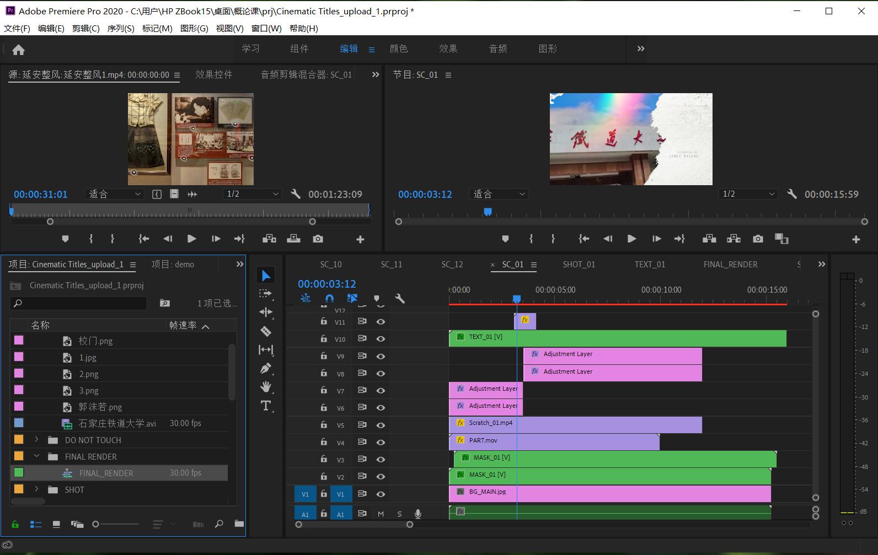
Task: Select the Type tool
Action: [x=266, y=406]
